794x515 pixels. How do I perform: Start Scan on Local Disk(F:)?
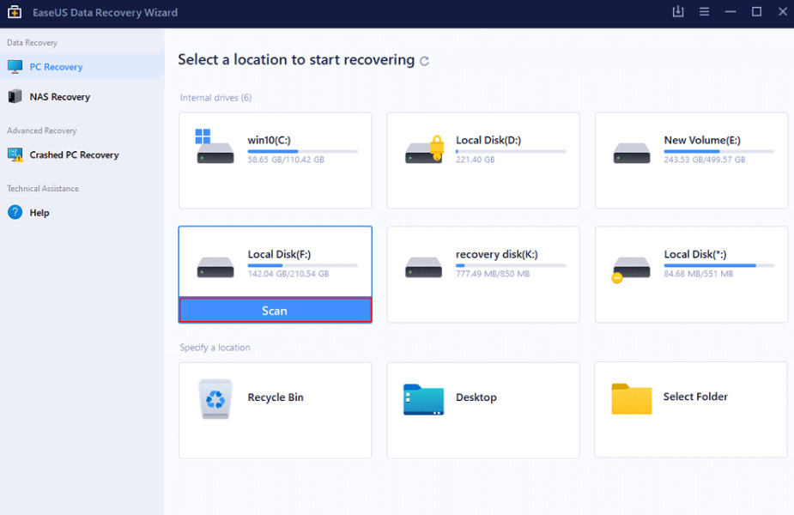pyautogui.click(x=275, y=311)
